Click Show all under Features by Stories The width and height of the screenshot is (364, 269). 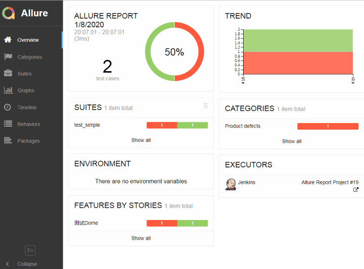(x=141, y=238)
